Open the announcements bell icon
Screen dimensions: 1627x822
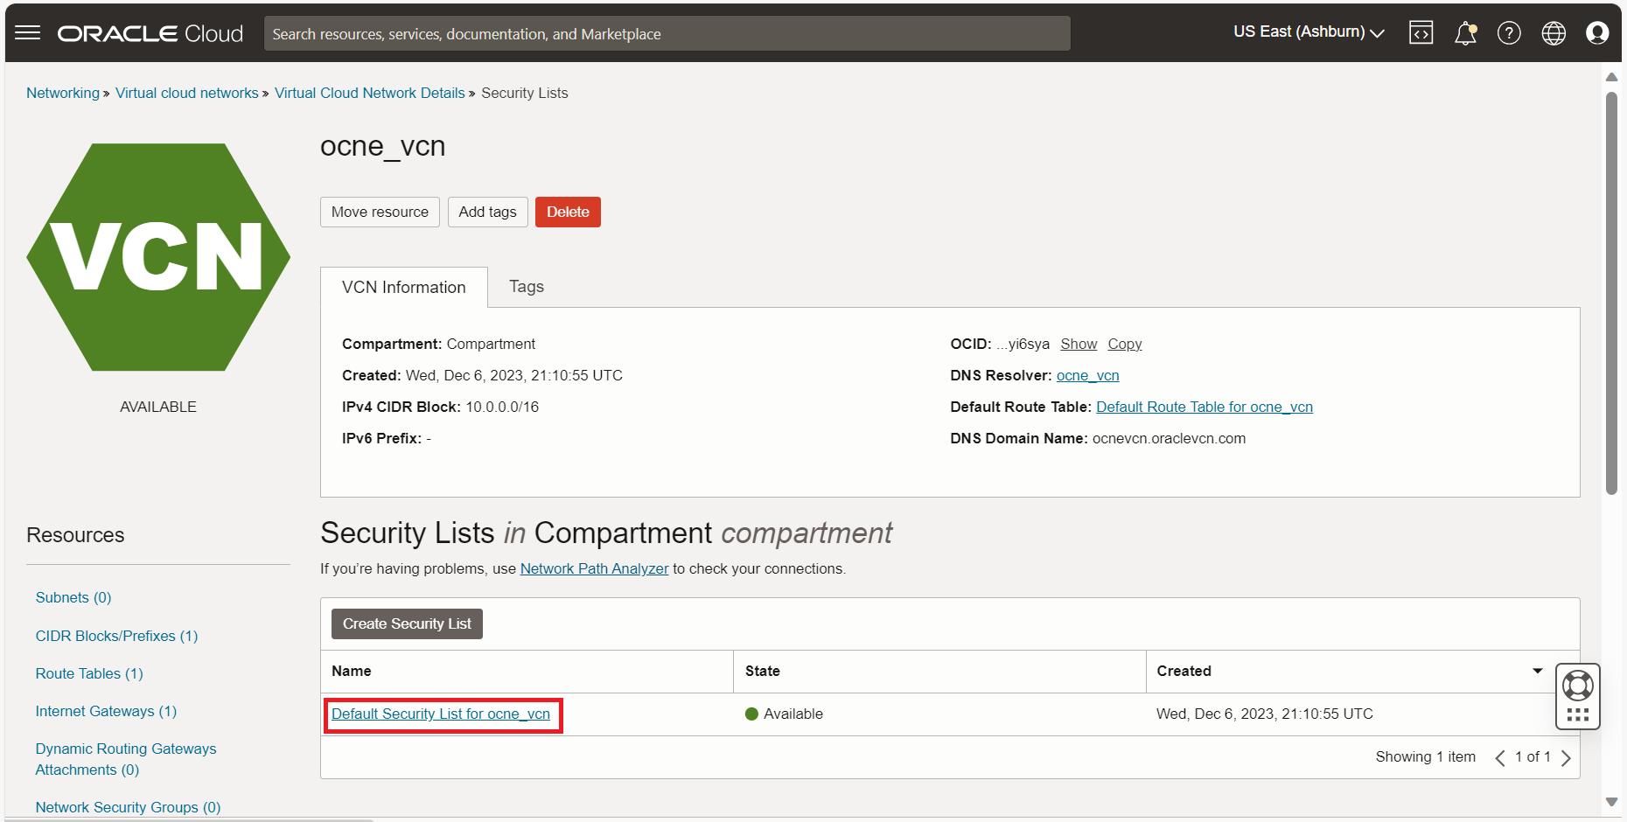[1465, 33]
